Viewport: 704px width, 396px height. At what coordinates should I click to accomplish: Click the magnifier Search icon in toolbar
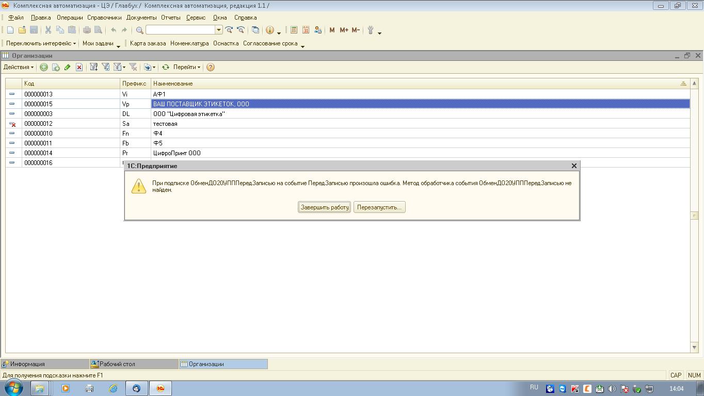[139, 30]
